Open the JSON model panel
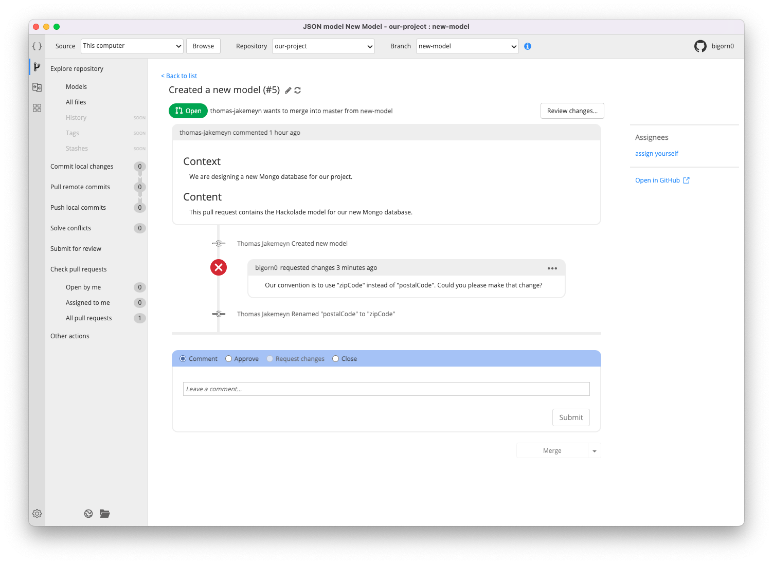773x564 pixels. click(37, 46)
